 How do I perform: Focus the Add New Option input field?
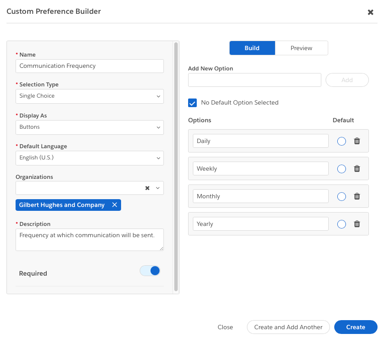point(255,80)
